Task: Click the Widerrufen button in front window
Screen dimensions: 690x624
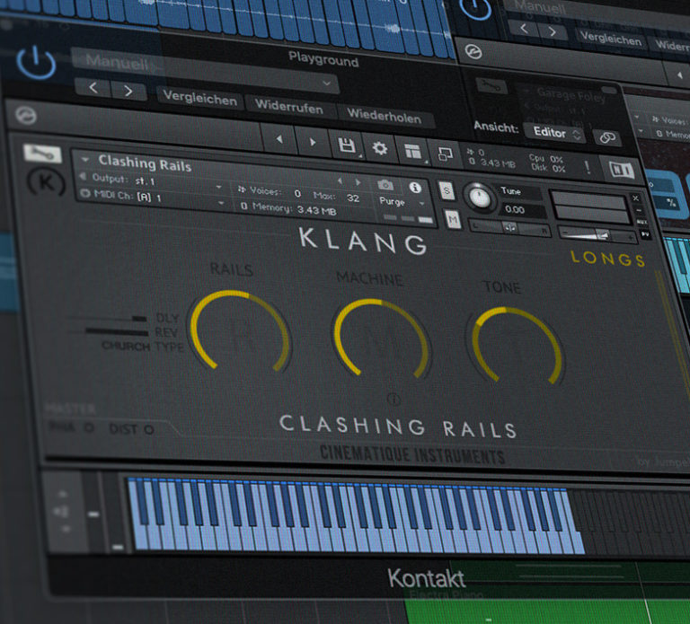Action: [x=288, y=106]
